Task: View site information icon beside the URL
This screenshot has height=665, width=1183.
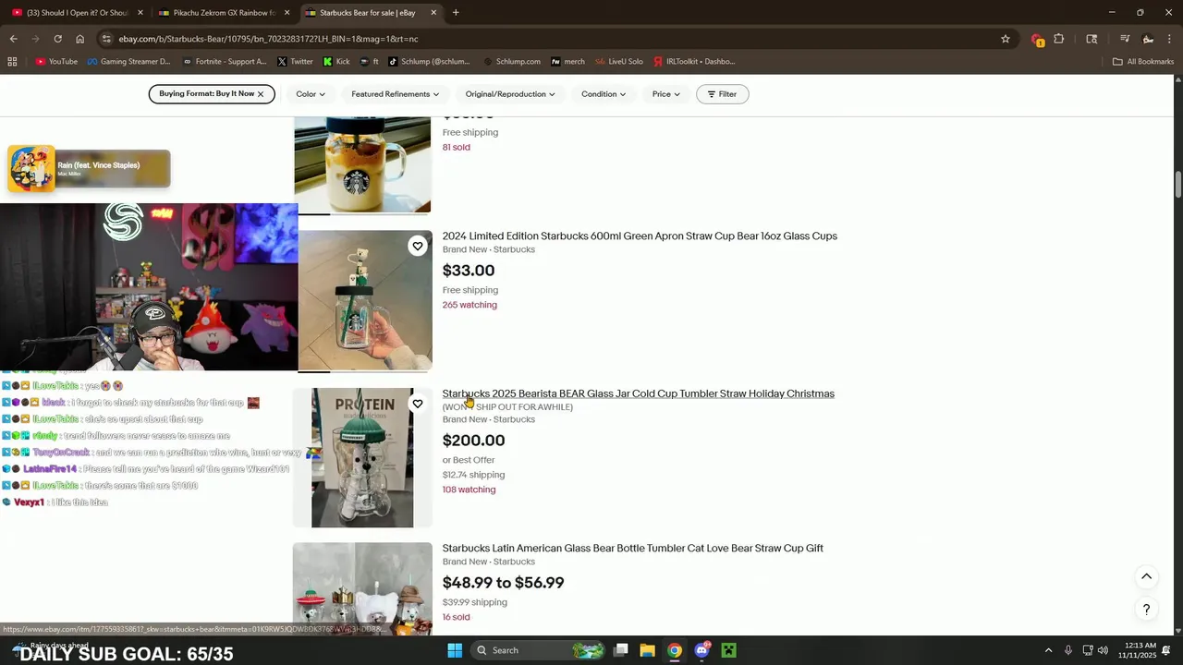Action: (x=107, y=39)
